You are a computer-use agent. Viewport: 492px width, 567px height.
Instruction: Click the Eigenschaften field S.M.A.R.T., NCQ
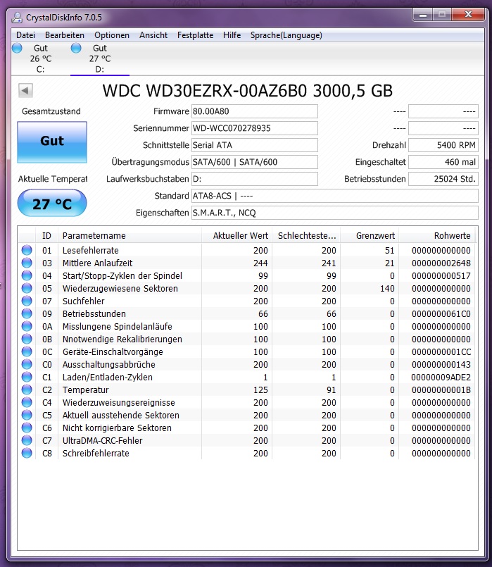point(335,213)
